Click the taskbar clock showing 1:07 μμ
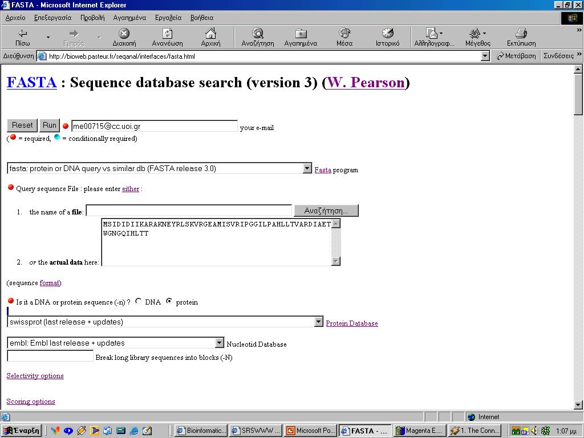The height and width of the screenshot is (438, 584). click(566, 431)
